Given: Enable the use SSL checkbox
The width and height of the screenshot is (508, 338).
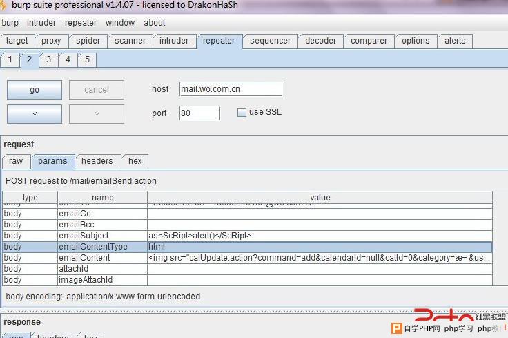Looking at the screenshot, I should 242,113.
